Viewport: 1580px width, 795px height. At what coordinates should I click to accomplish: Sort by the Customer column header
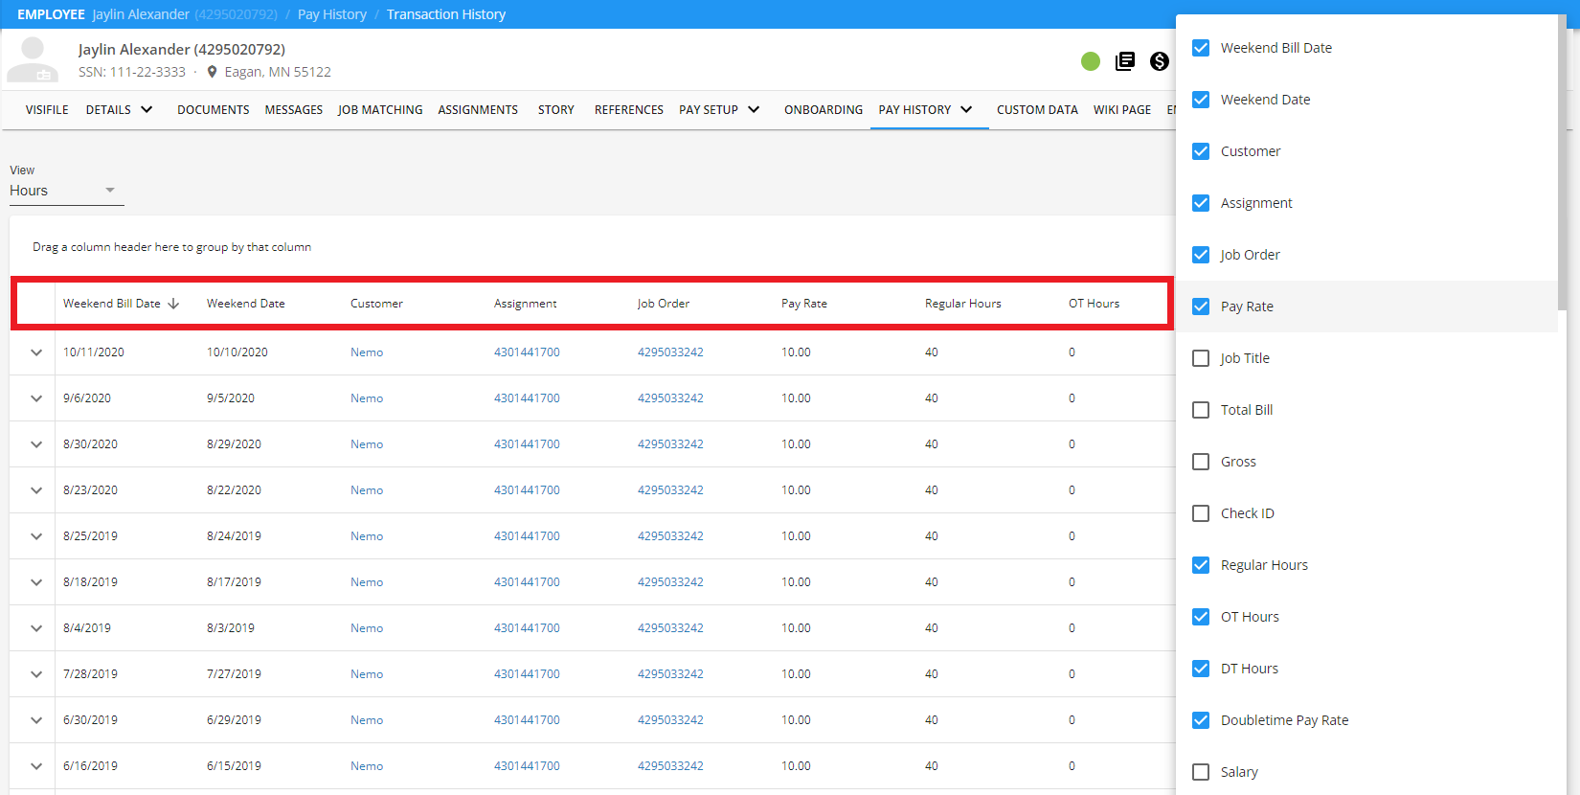376,304
